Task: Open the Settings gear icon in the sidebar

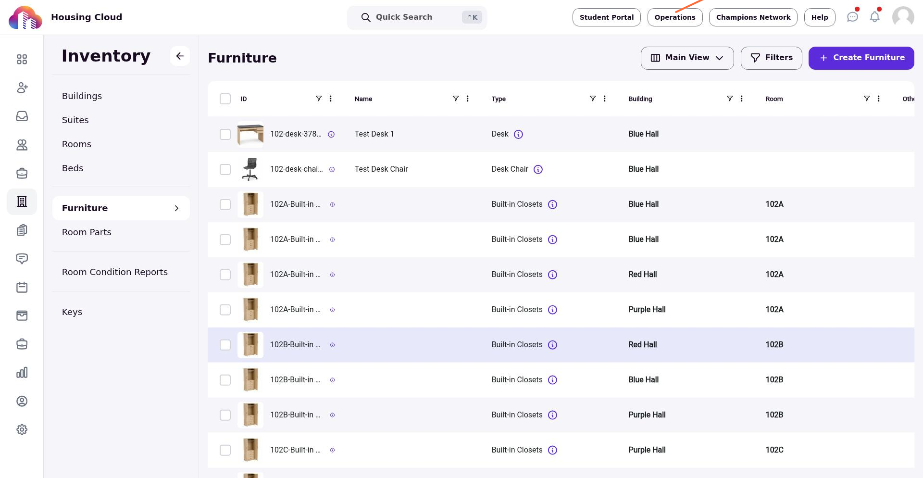Action: (x=22, y=429)
